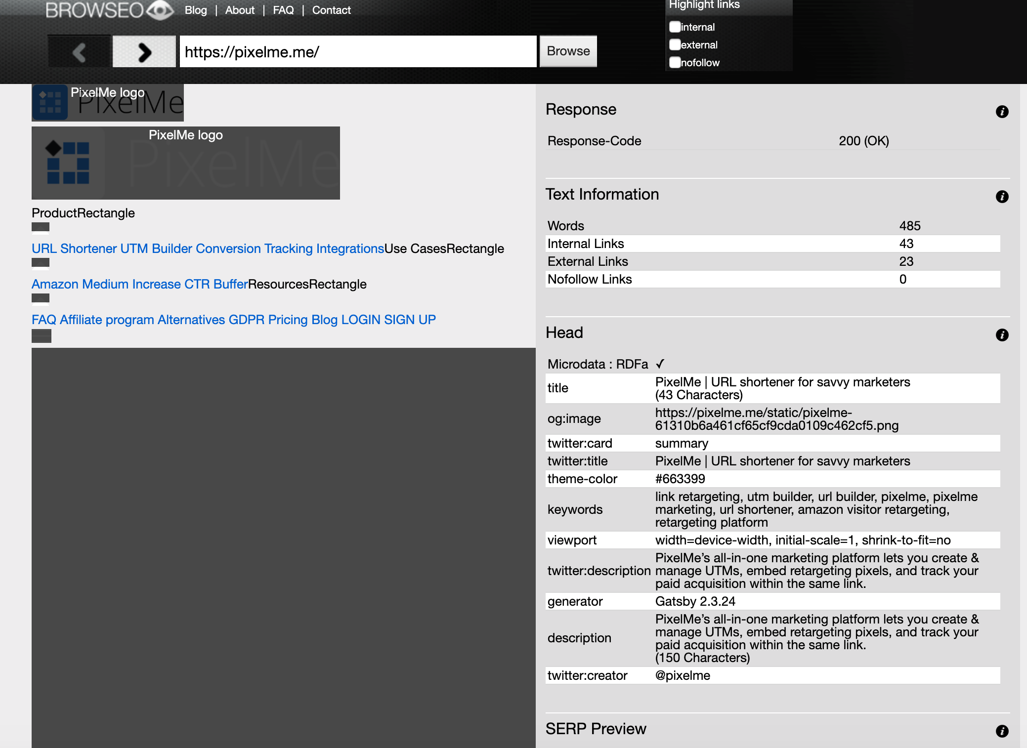
Task: Click the Internal Links count 43
Action: tap(906, 244)
